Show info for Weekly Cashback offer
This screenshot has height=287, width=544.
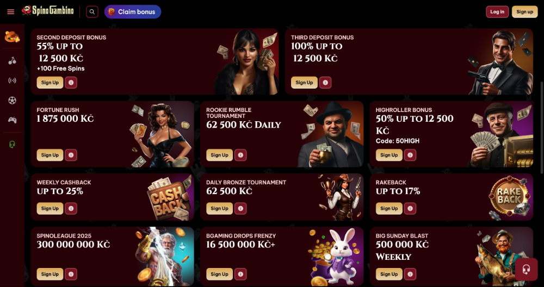pyautogui.click(x=71, y=208)
